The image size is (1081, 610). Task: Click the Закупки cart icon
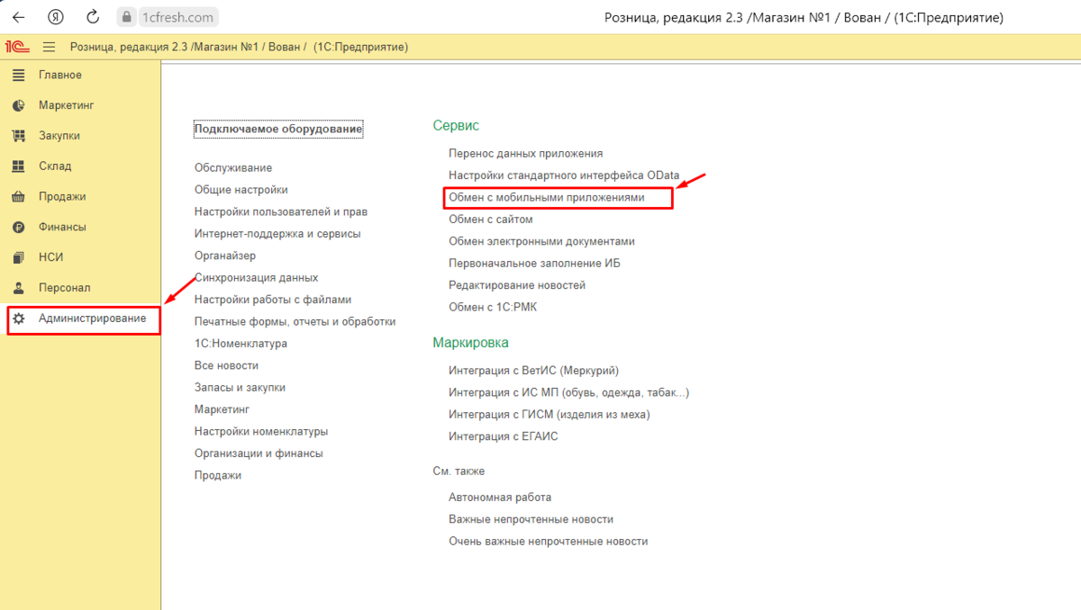(19, 136)
